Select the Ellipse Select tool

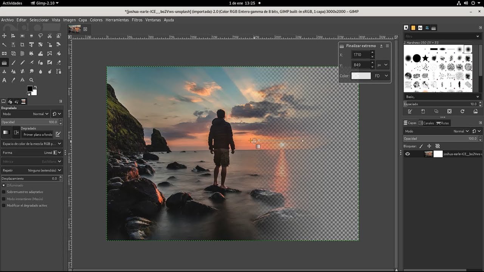(31, 36)
